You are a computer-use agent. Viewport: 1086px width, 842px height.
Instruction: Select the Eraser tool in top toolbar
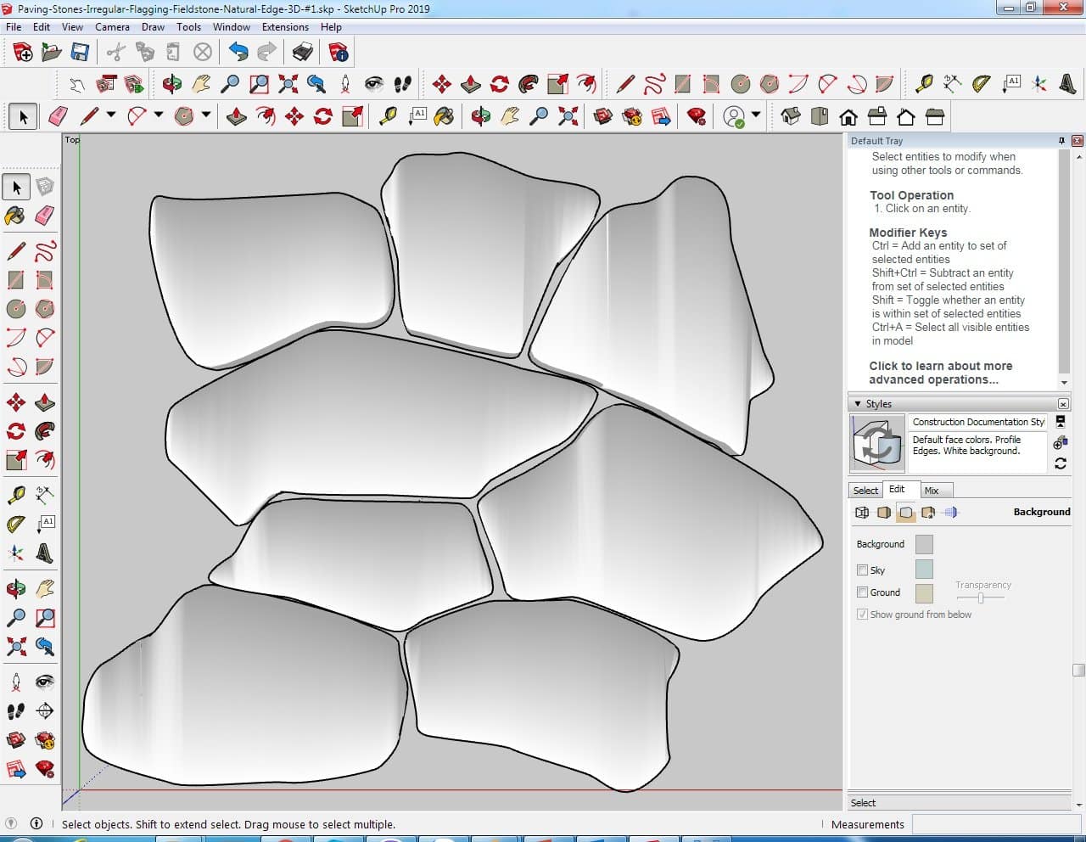(x=59, y=116)
